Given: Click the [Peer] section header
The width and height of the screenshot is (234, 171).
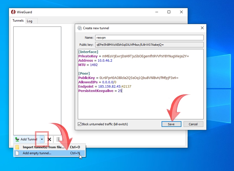Looking at the screenshot, I should click(x=84, y=73).
